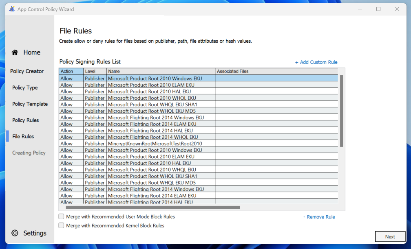Click the Remove Rule link
The image size is (411, 249).
point(319,217)
